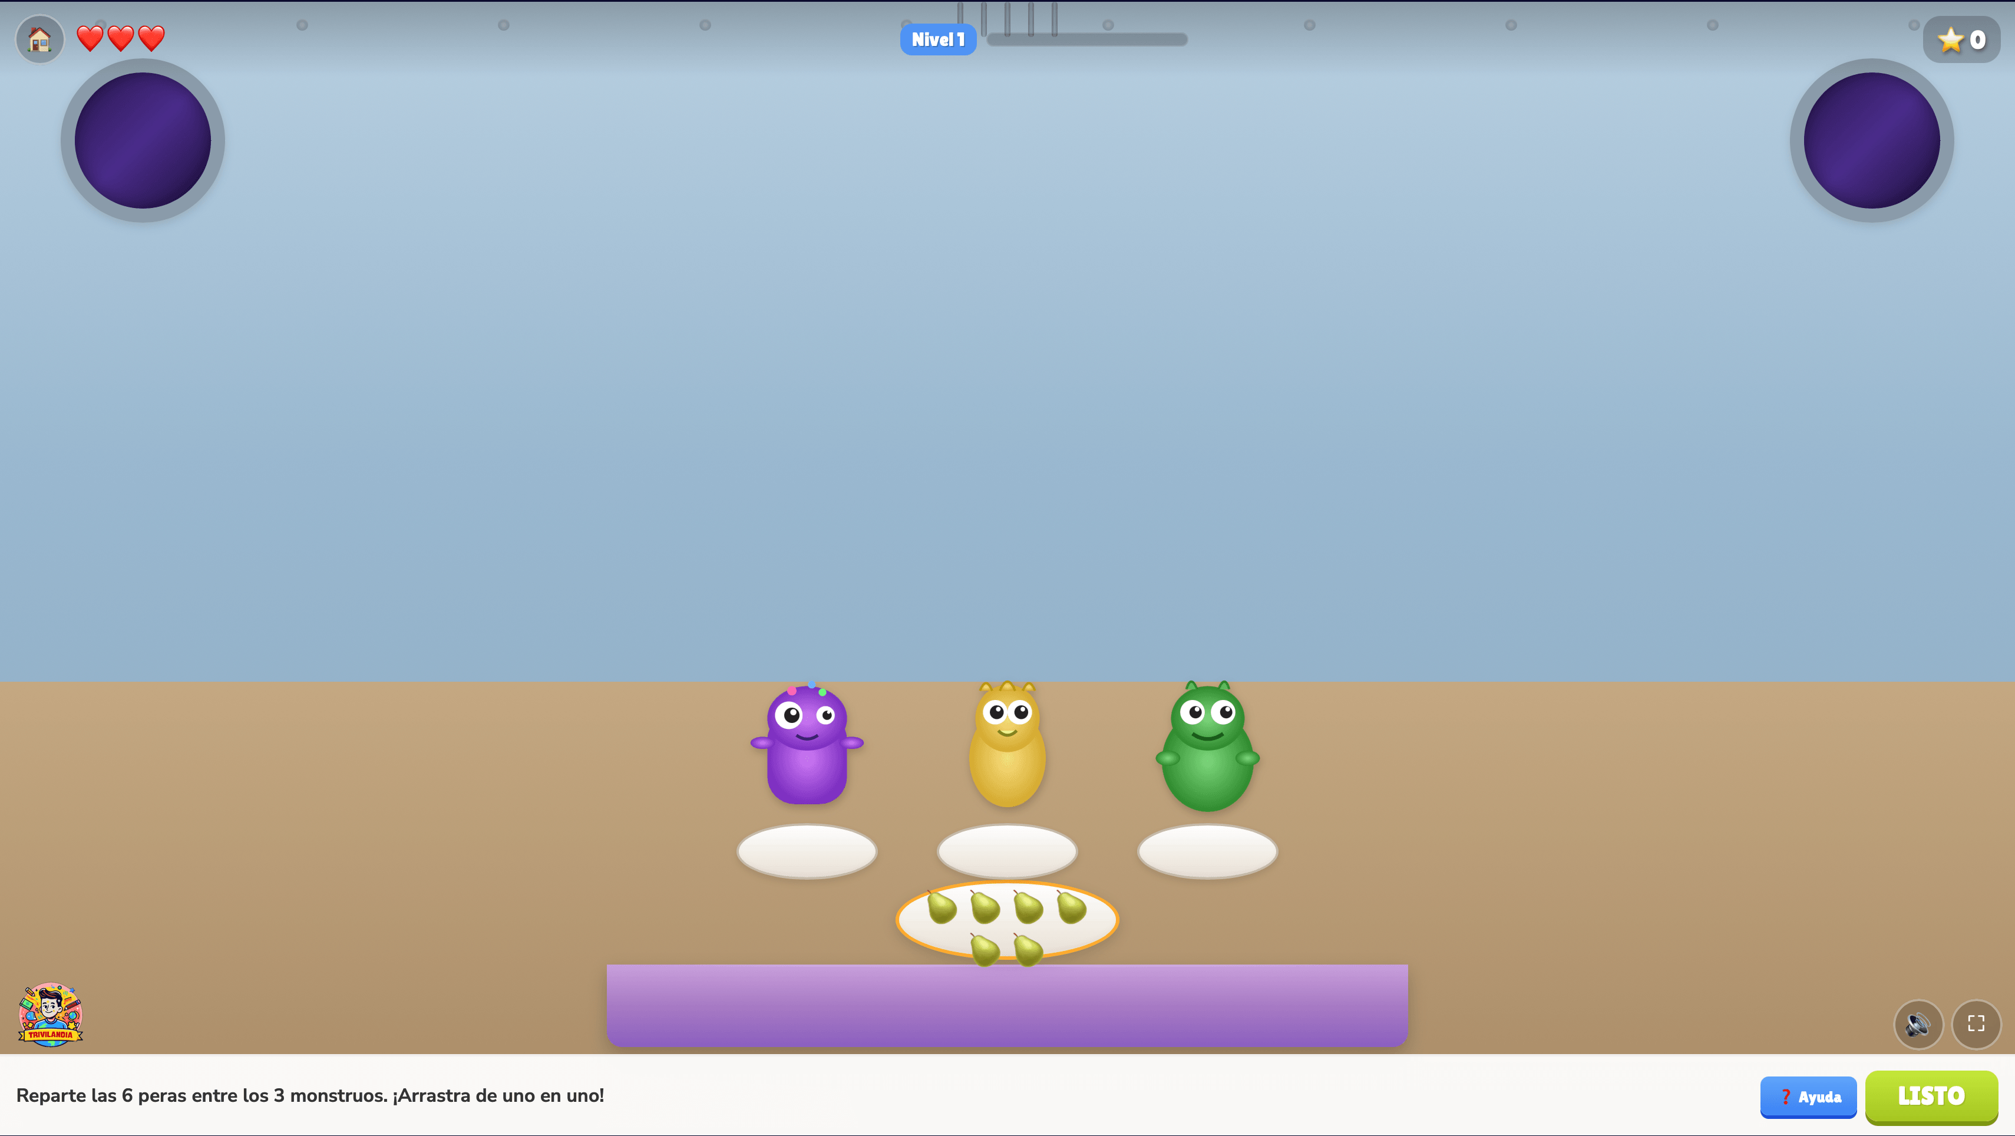Click the yellow monster

point(1007,744)
